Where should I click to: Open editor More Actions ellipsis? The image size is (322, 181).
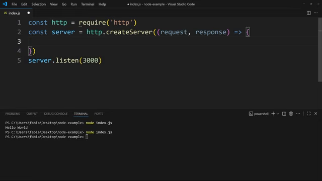point(315,13)
